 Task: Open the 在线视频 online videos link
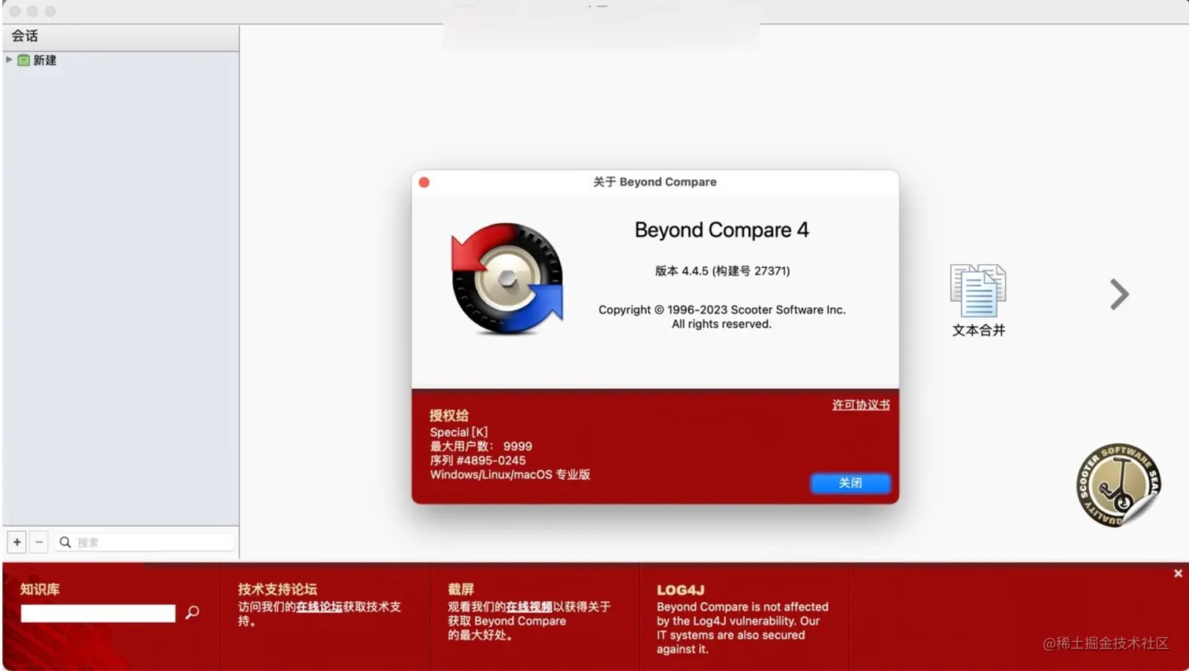coord(528,607)
